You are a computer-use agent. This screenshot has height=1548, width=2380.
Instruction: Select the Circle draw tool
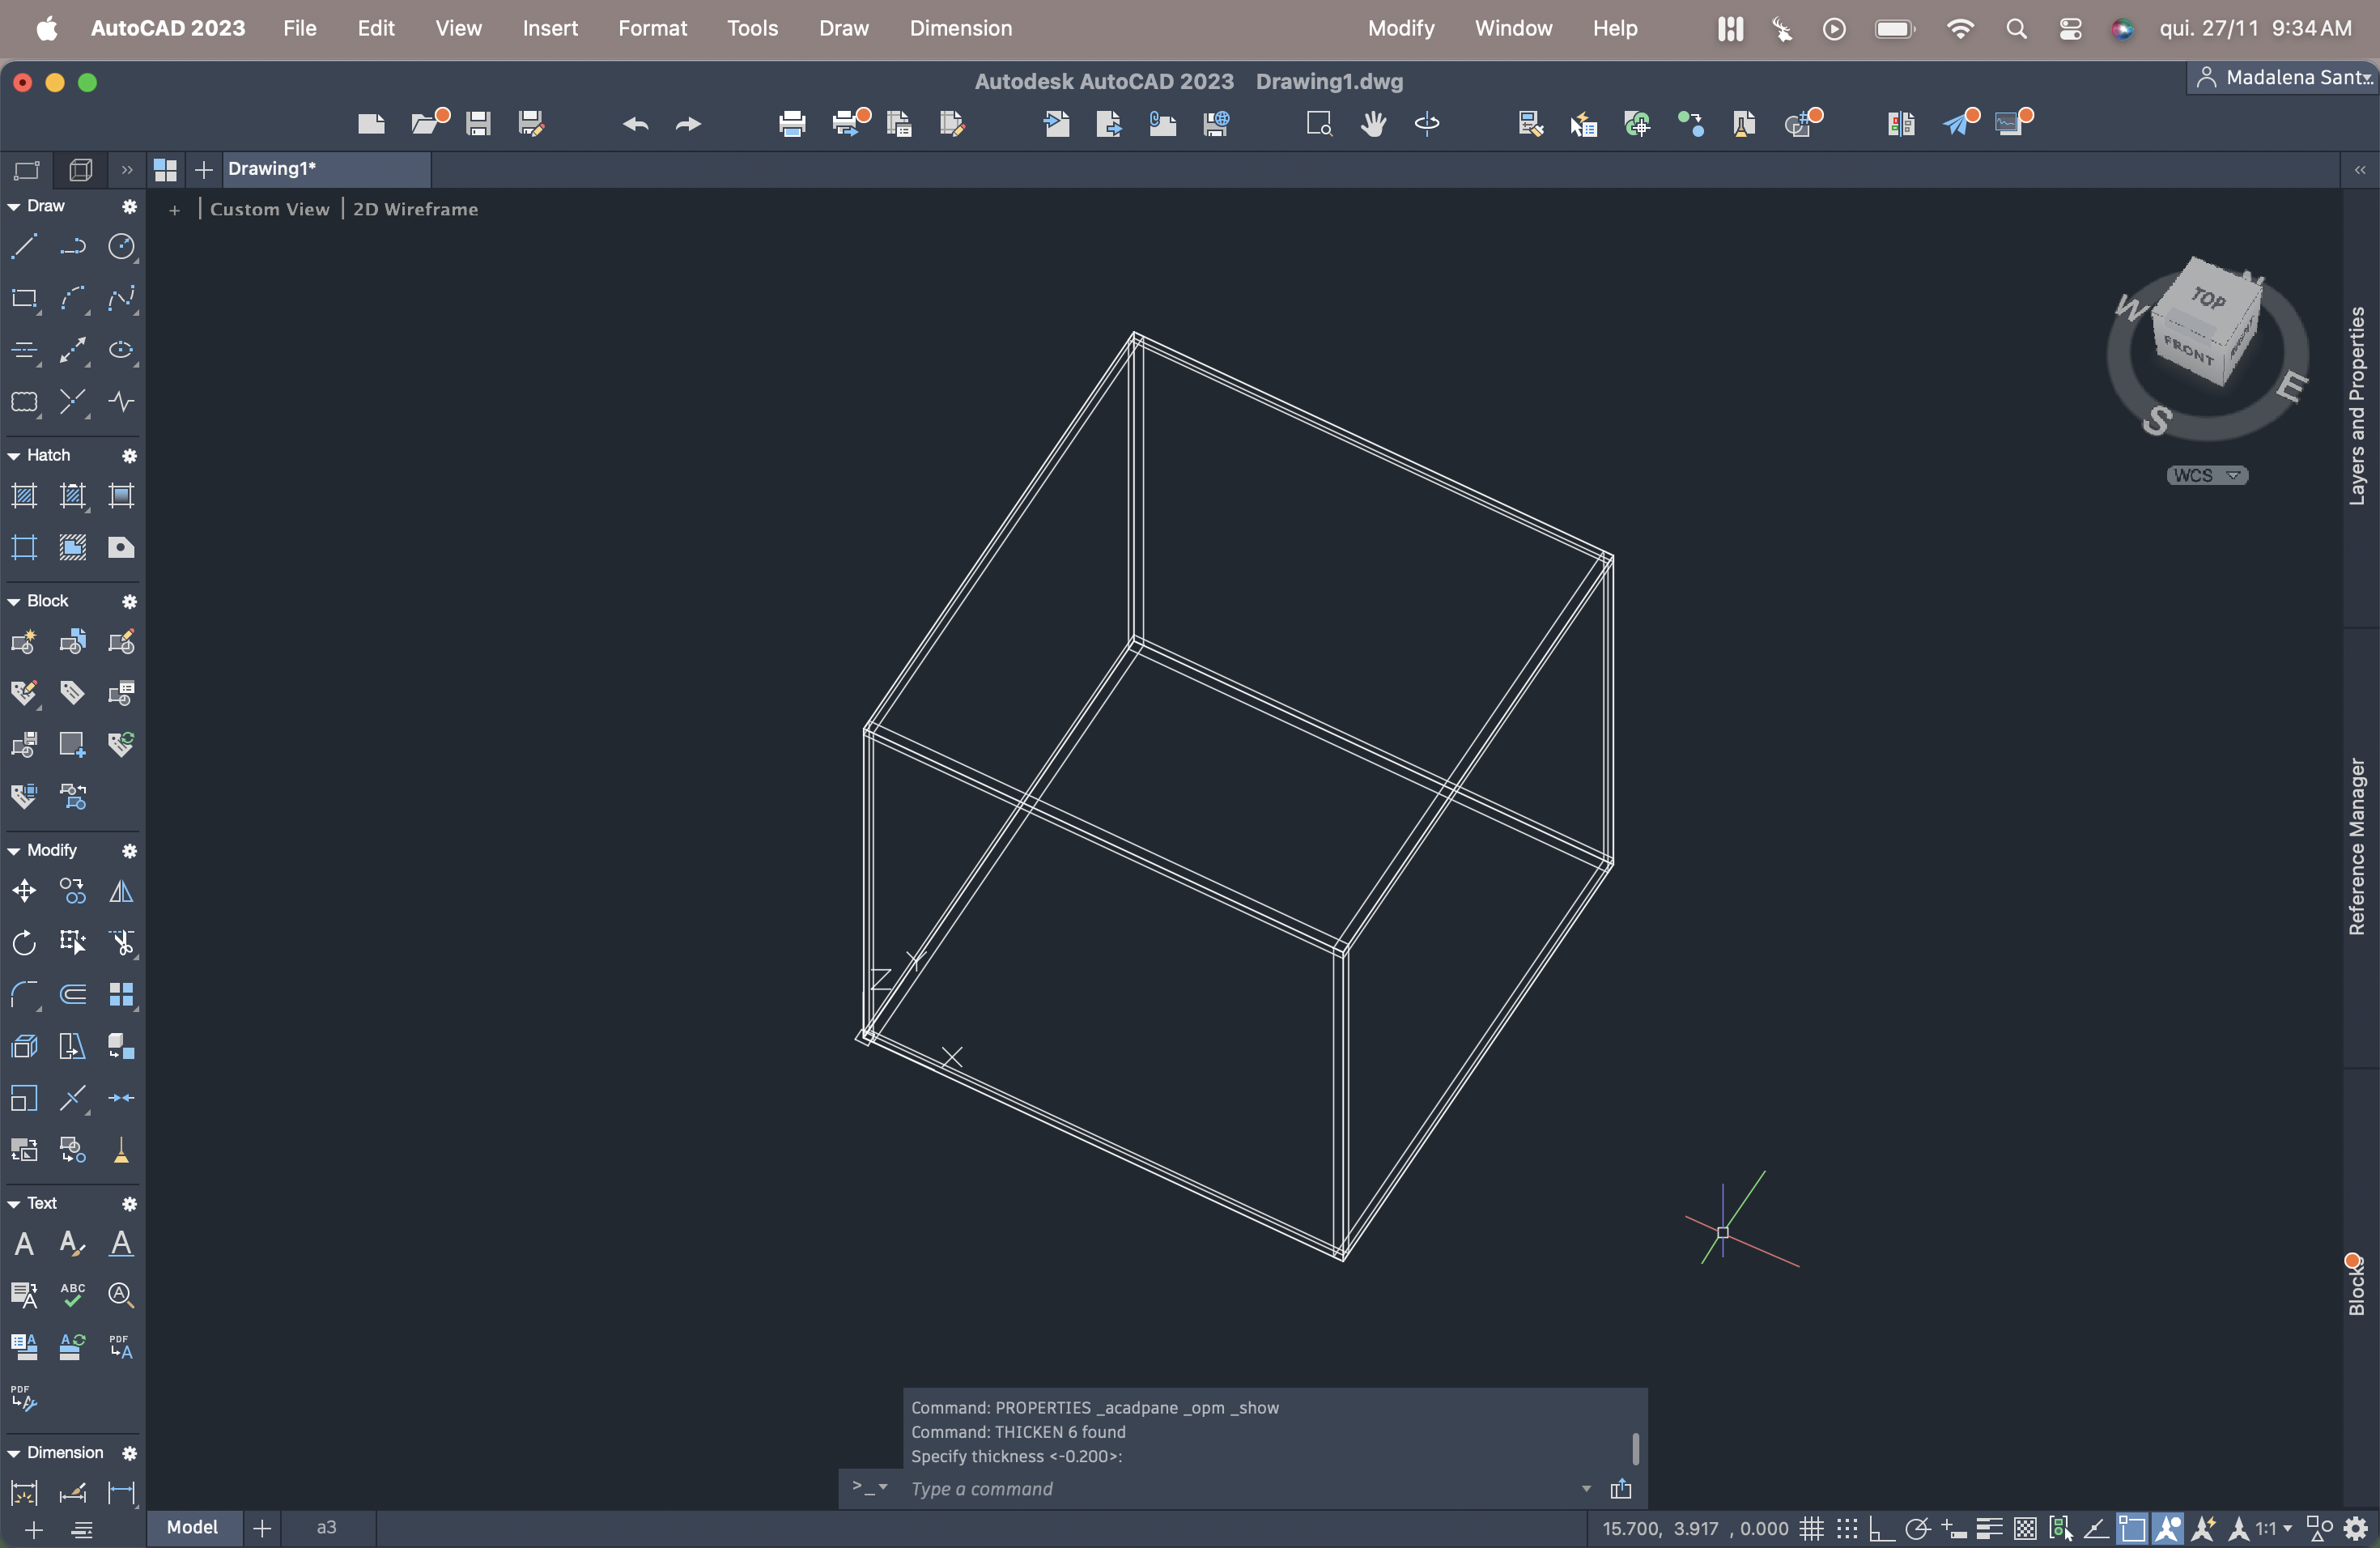pyautogui.click(x=121, y=246)
